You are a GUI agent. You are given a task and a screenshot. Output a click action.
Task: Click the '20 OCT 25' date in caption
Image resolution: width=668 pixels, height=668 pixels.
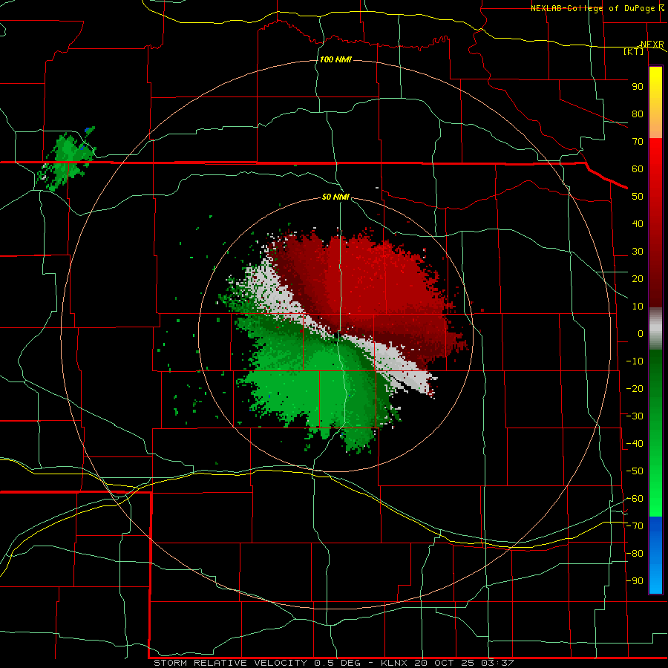(445, 663)
